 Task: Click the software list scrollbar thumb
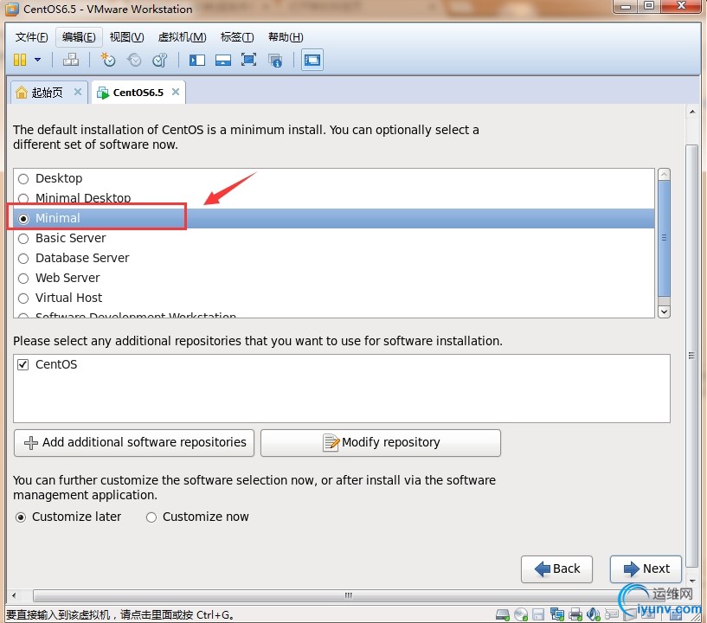click(x=664, y=238)
